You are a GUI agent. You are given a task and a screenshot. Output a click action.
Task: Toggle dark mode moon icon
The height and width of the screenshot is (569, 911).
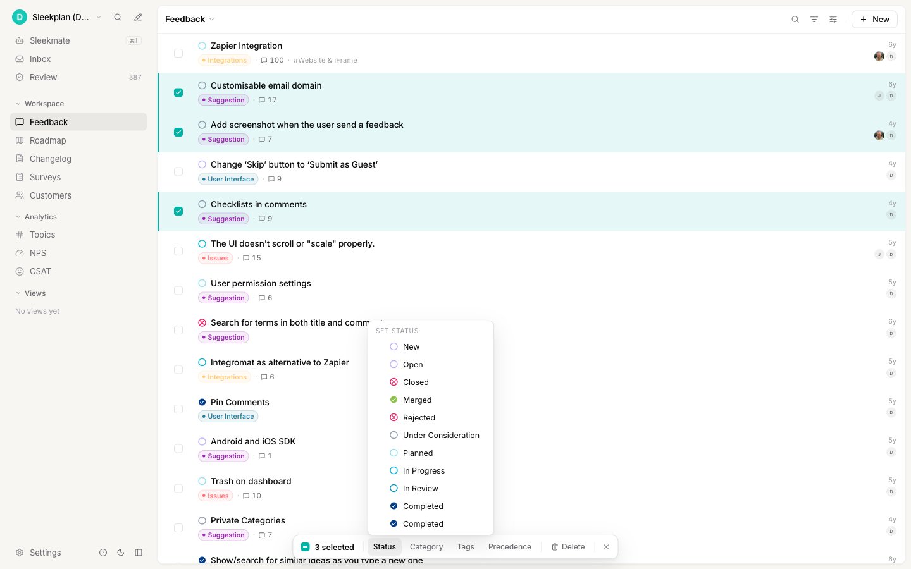121,553
